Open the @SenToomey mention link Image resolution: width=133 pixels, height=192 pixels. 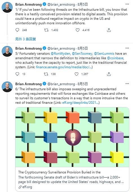coord(82,54)
